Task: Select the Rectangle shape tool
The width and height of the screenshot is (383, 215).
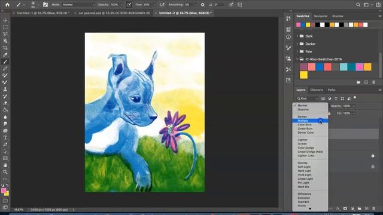Action: coord(5,158)
